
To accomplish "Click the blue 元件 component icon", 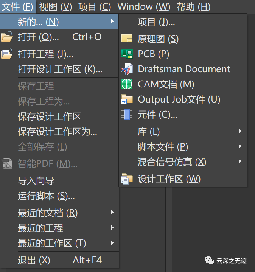I will click(127, 114).
